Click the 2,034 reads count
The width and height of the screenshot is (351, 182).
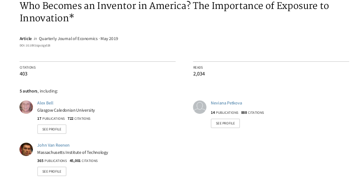tap(199, 74)
